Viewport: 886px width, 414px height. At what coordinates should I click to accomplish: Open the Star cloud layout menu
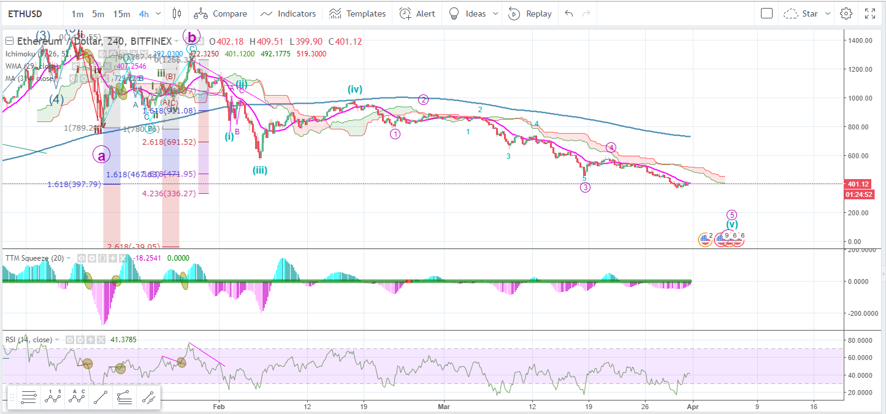[802, 13]
